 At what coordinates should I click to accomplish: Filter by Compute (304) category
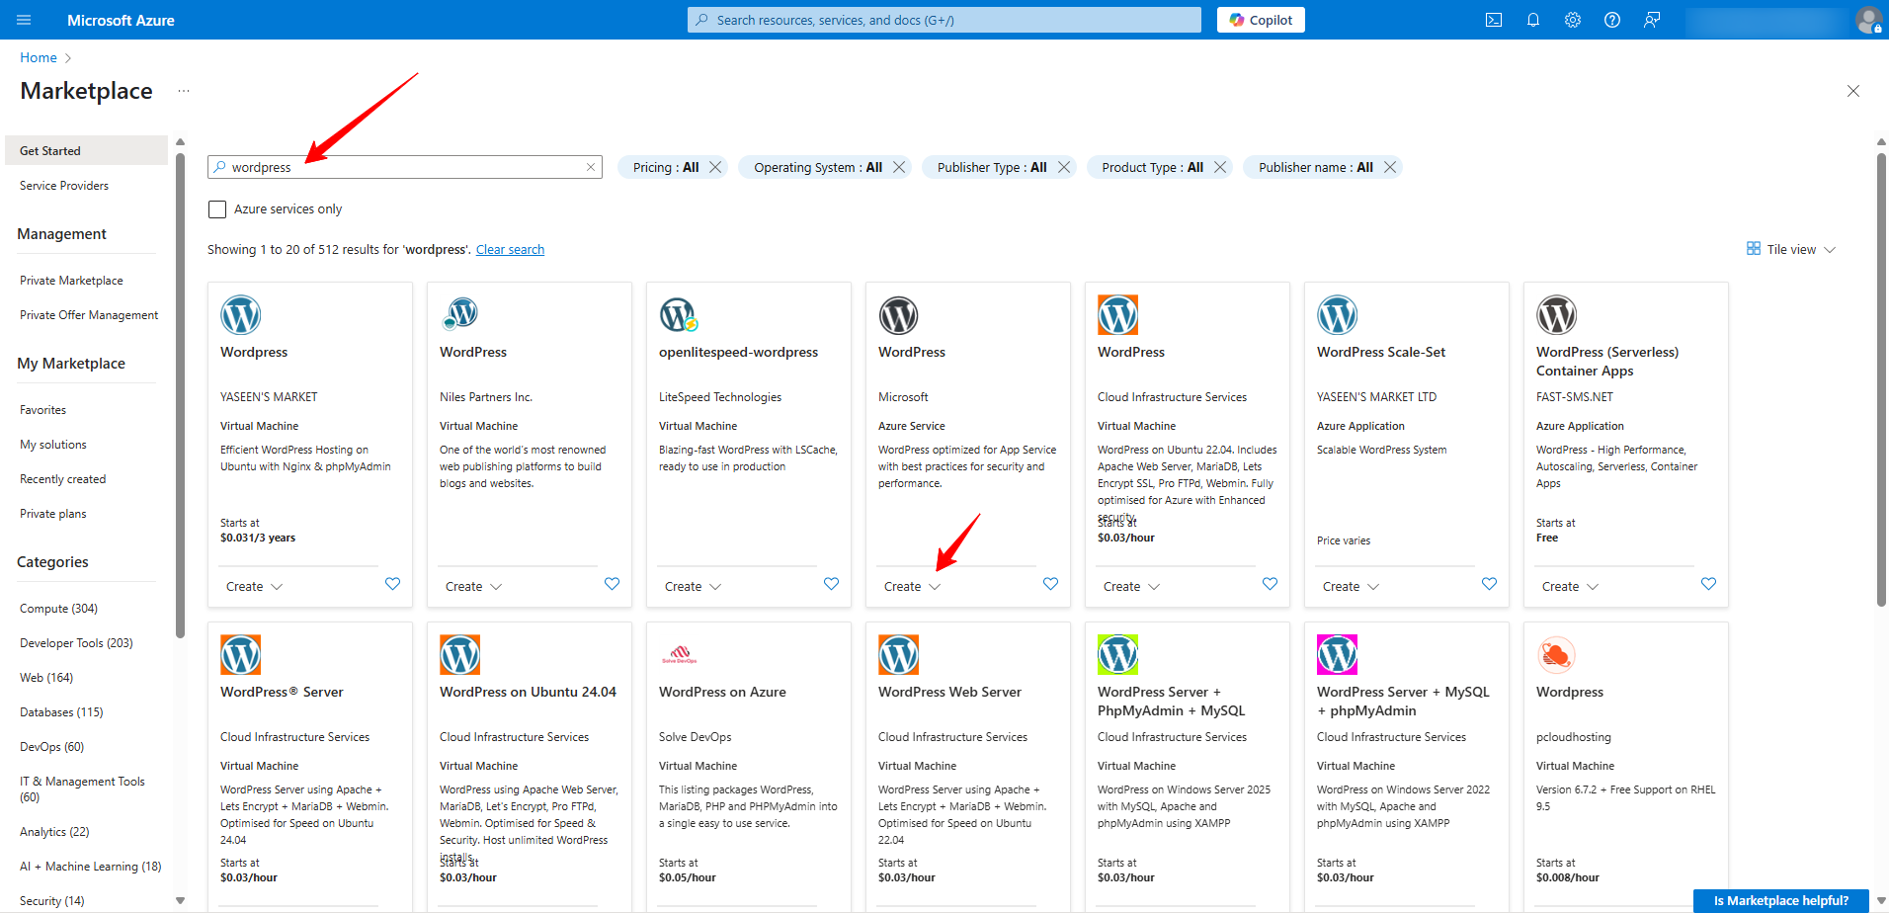pyautogui.click(x=58, y=609)
